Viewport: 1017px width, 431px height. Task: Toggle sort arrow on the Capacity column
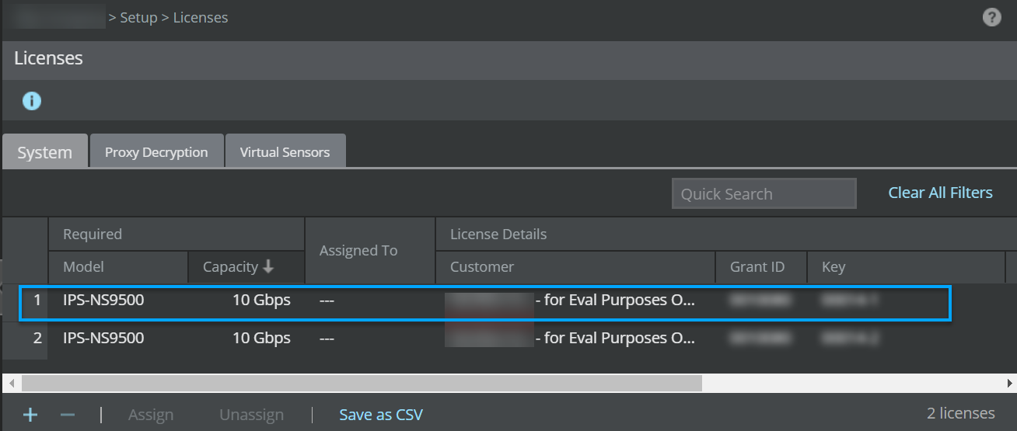(268, 266)
